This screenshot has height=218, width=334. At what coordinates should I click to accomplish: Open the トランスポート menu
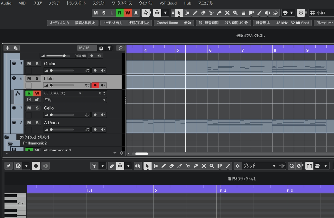76,3
